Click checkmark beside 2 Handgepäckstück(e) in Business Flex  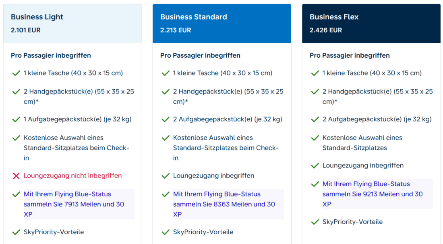[x=315, y=92]
